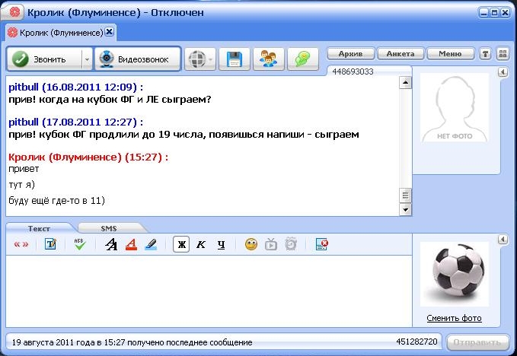Screen dimensions: 517x356
Task: Switch to the Текст input tab
Action: [x=39, y=228]
